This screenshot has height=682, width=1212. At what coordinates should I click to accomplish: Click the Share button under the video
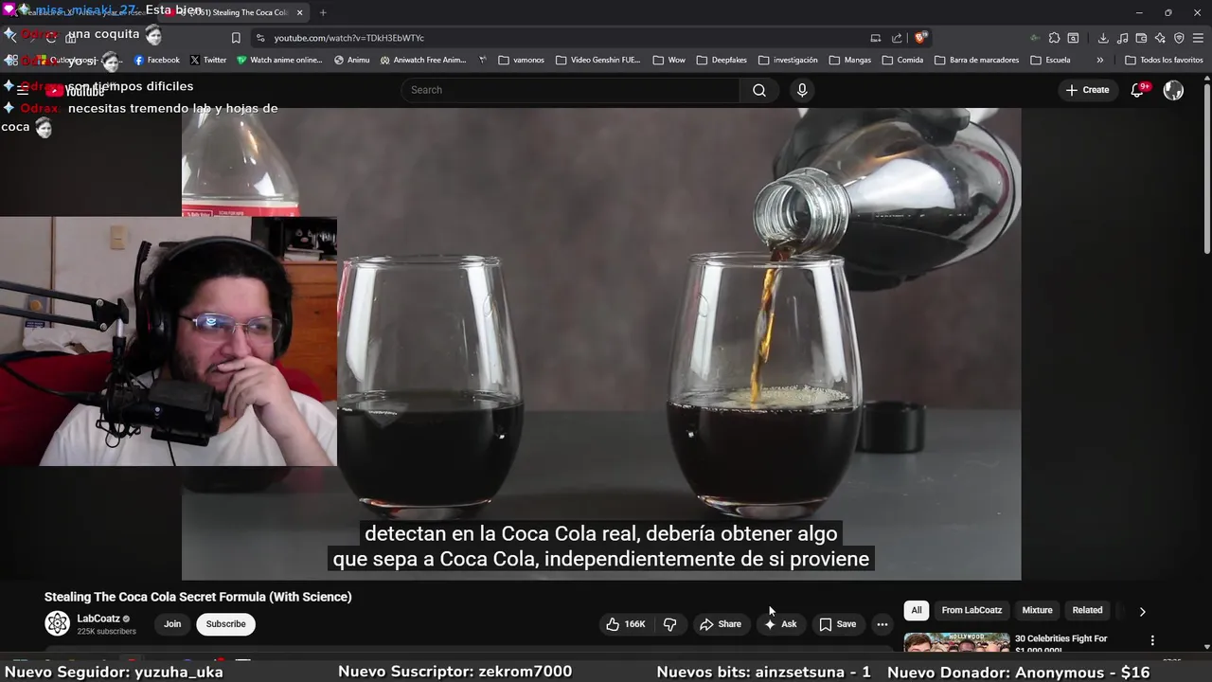pyautogui.click(x=721, y=624)
